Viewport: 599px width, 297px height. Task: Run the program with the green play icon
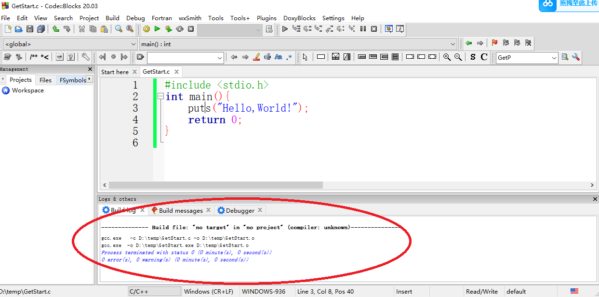[157, 28]
